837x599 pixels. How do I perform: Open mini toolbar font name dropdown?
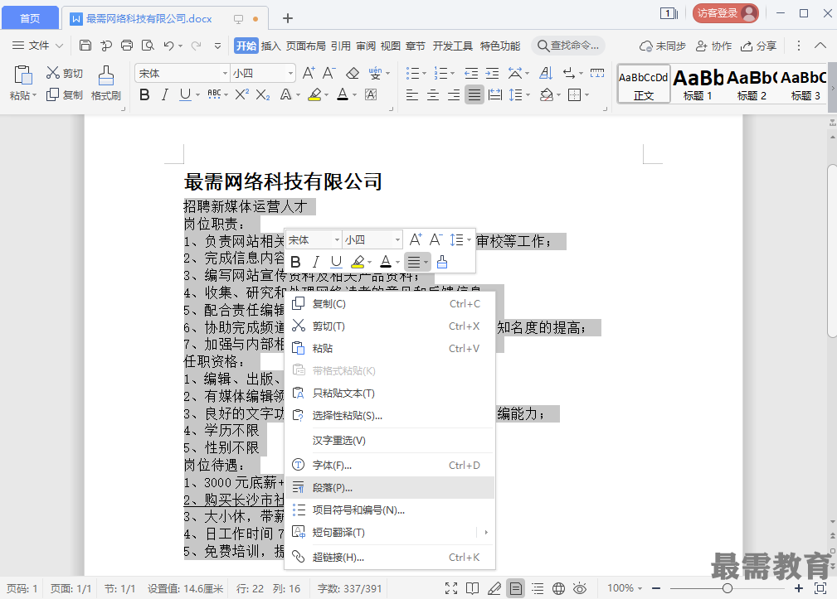tap(337, 239)
